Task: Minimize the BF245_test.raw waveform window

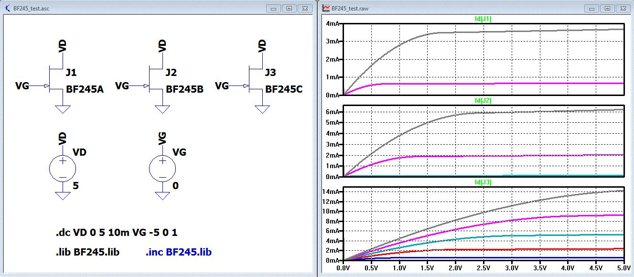Action: (x=591, y=9)
